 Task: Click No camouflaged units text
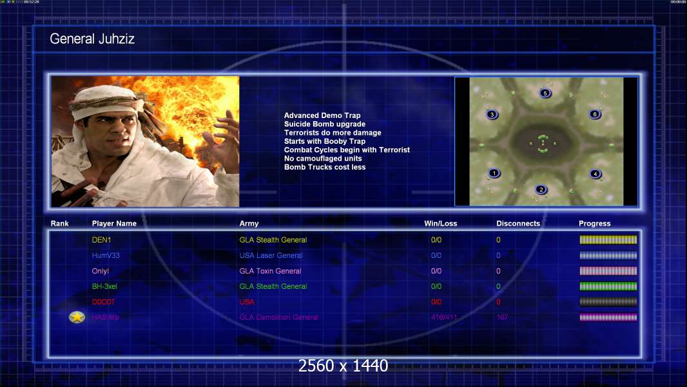pyautogui.click(x=323, y=158)
